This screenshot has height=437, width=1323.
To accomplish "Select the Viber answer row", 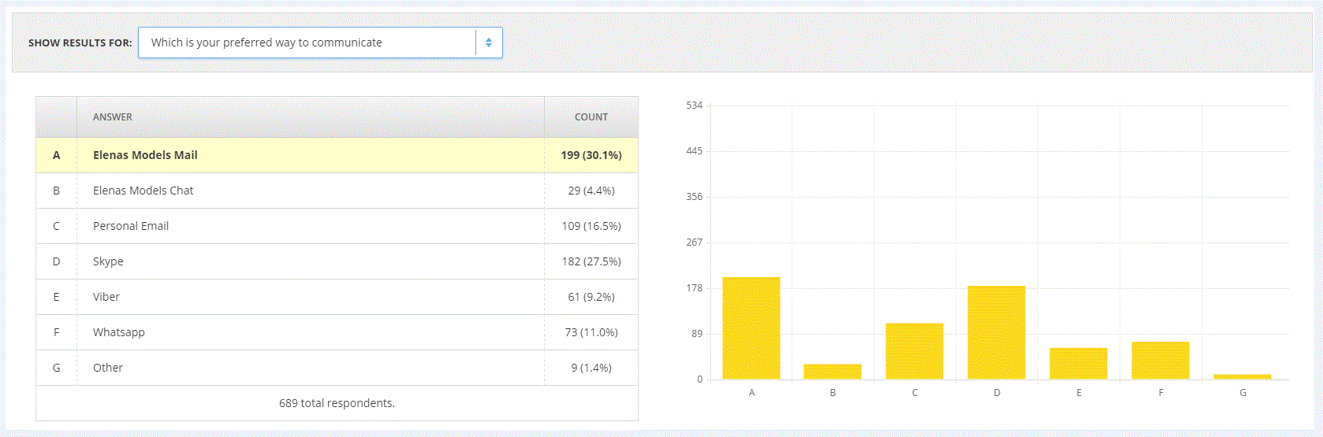I will [337, 297].
